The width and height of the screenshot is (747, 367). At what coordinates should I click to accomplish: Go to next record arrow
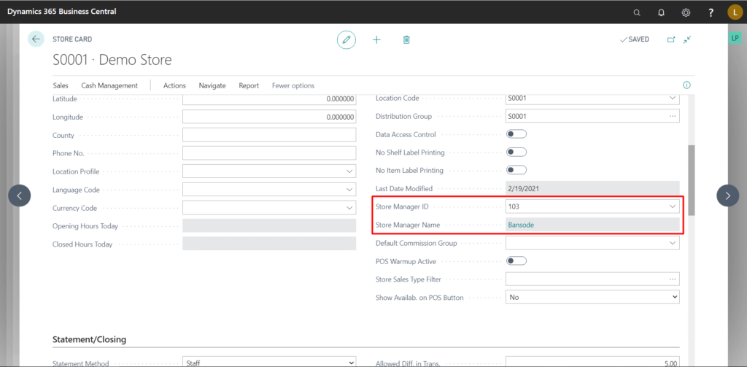(727, 196)
